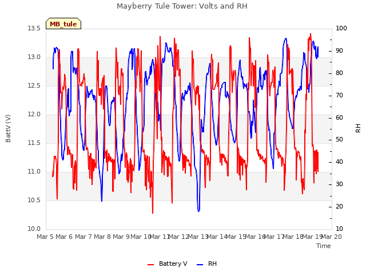366x275 pixels.
Task: Click the MB_tule site label box
Action: click(x=63, y=23)
